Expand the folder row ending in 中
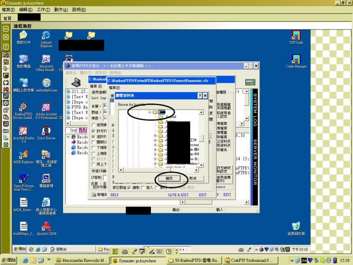Image resolution: width=353 pixels, height=265 pixels. tap(155, 154)
